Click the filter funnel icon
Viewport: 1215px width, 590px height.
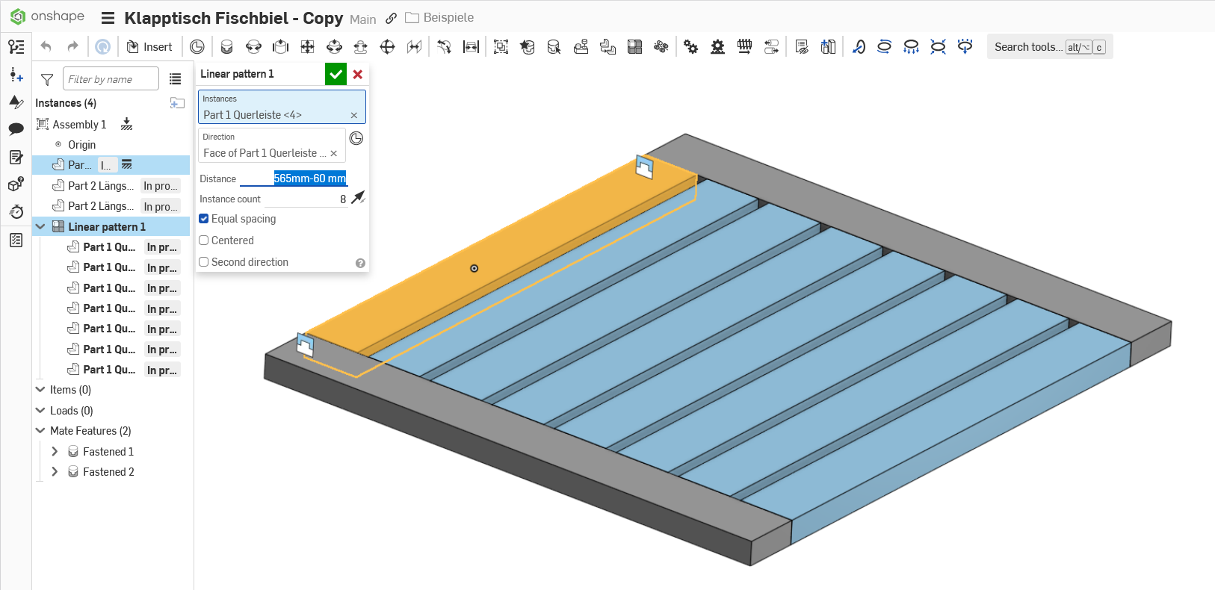click(x=47, y=79)
